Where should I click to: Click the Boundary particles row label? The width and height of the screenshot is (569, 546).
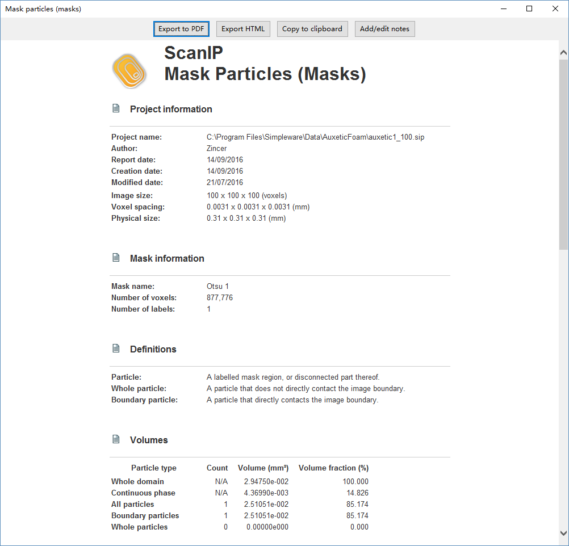click(x=145, y=515)
